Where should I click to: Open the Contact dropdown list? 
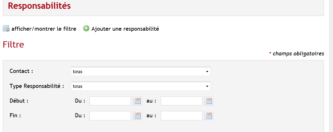click(141, 72)
